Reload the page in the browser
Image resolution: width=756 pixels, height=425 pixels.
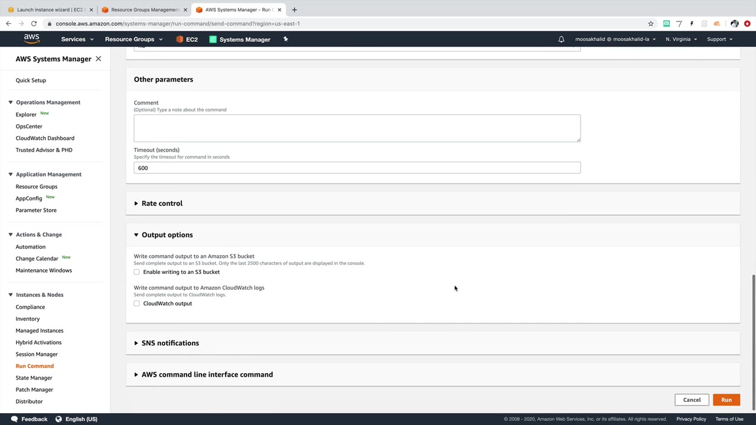pyautogui.click(x=34, y=24)
